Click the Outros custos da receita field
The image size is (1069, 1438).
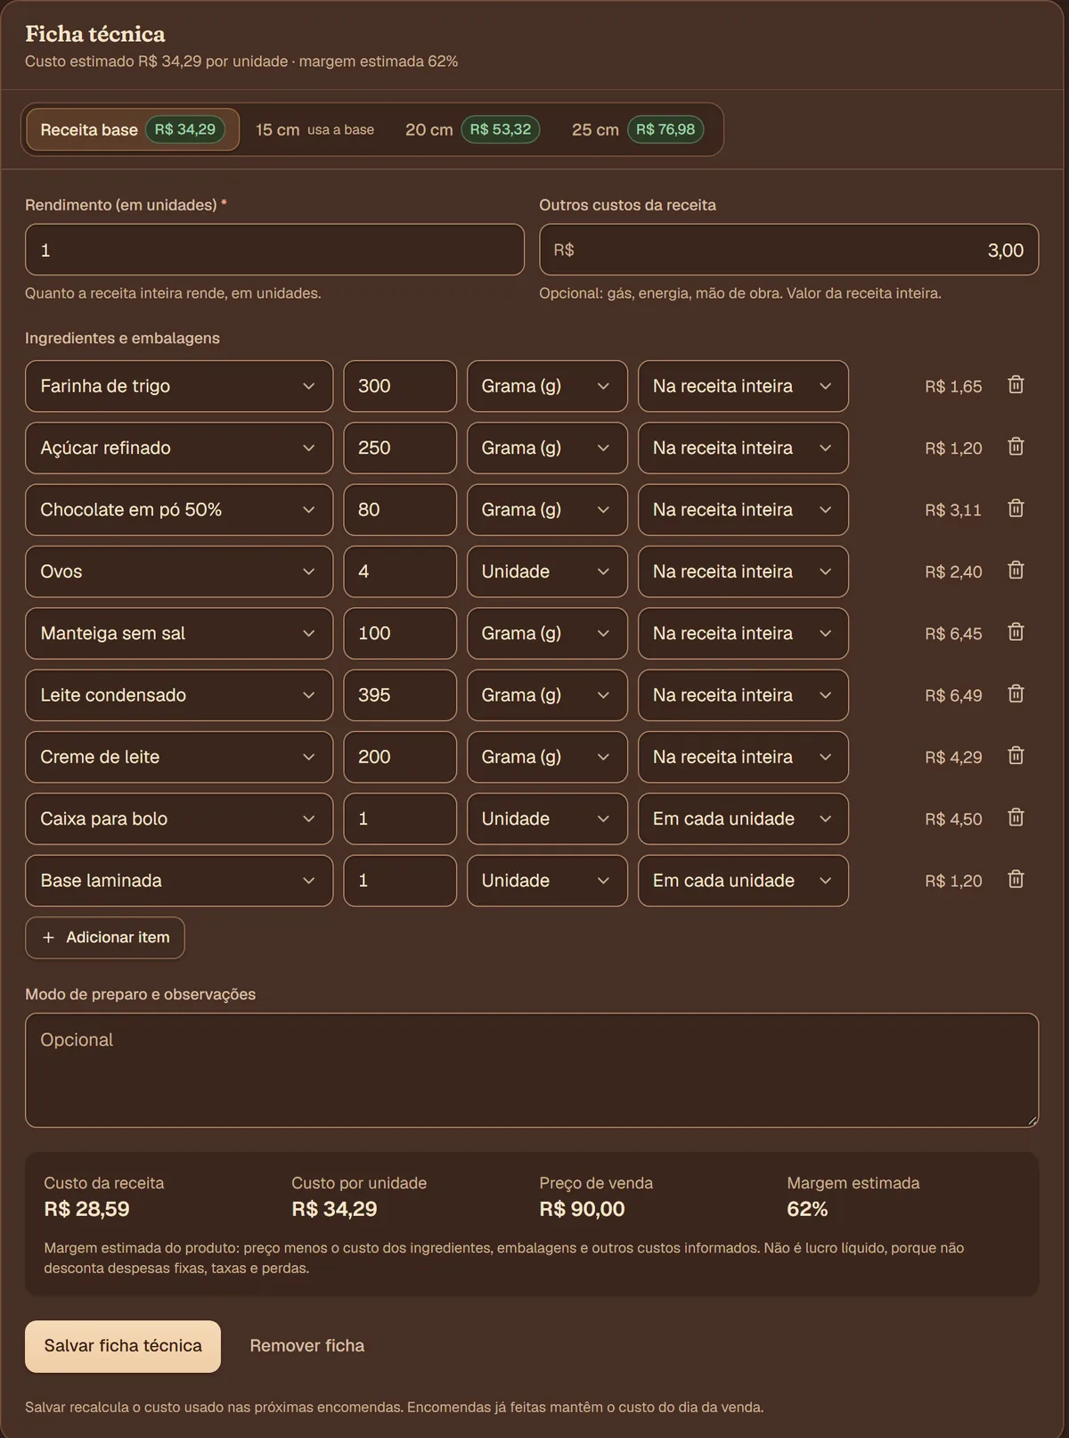(789, 250)
